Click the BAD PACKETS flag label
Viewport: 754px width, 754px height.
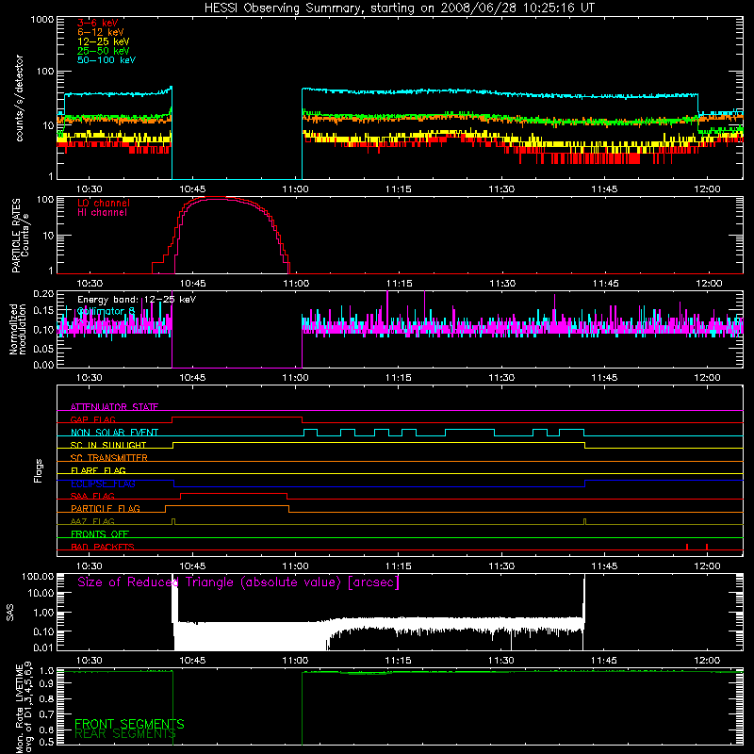tap(103, 547)
